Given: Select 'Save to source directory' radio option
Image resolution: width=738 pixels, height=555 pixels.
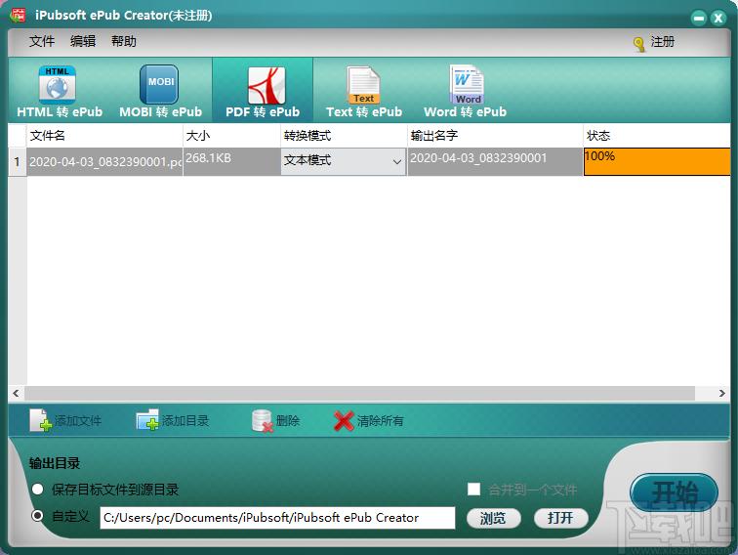Looking at the screenshot, I should pos(38,490).
